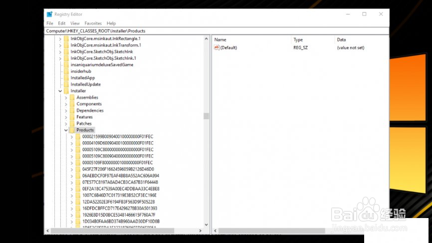The height and width of the screenshot is (243, 432).
Task: Click the InstalledUpdate folder icon
Action: click(66, 84)
